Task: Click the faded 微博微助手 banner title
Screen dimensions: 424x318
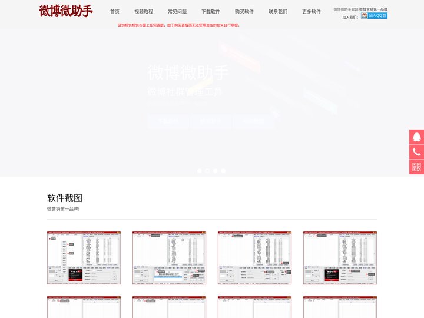Action: point(188,72)
